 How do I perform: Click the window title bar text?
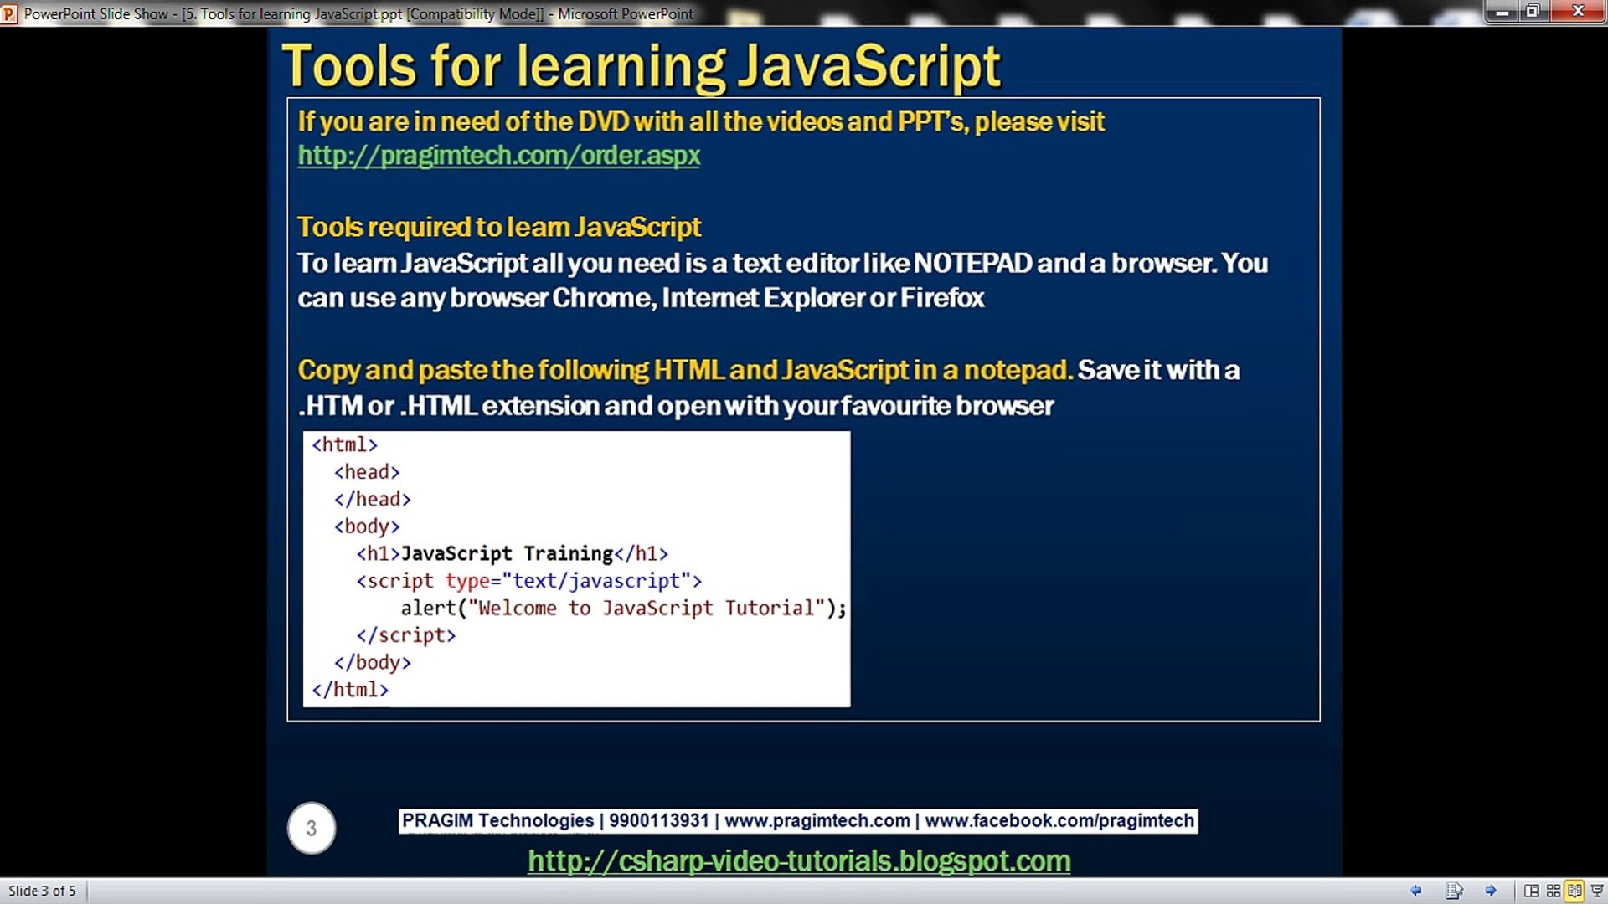pyautogui.click(x=358, y=13)
